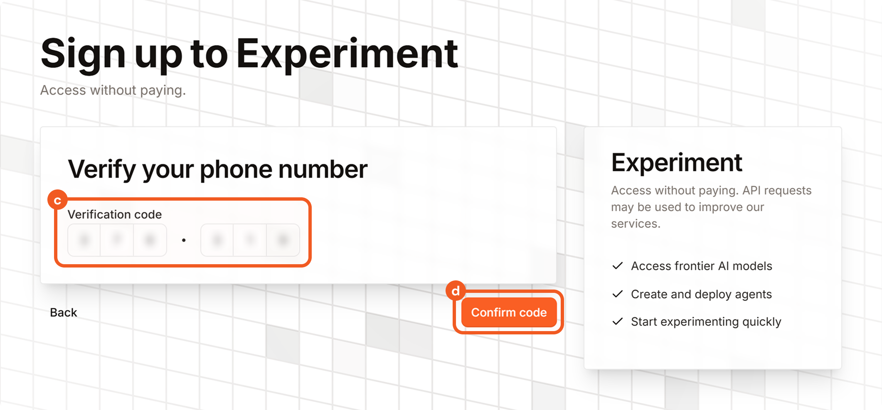882x410 pixels.
Task: Click the sixth verification code digit box
Action: pos(283,240)
